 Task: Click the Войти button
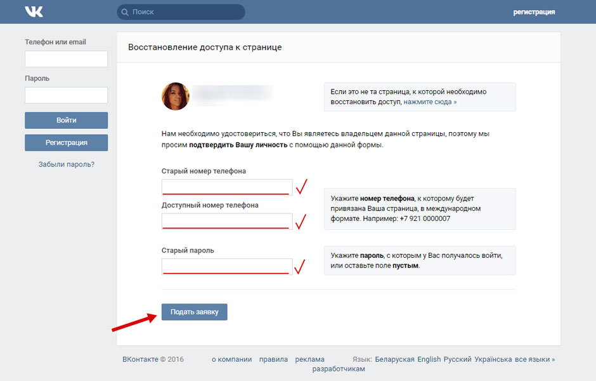66,120
